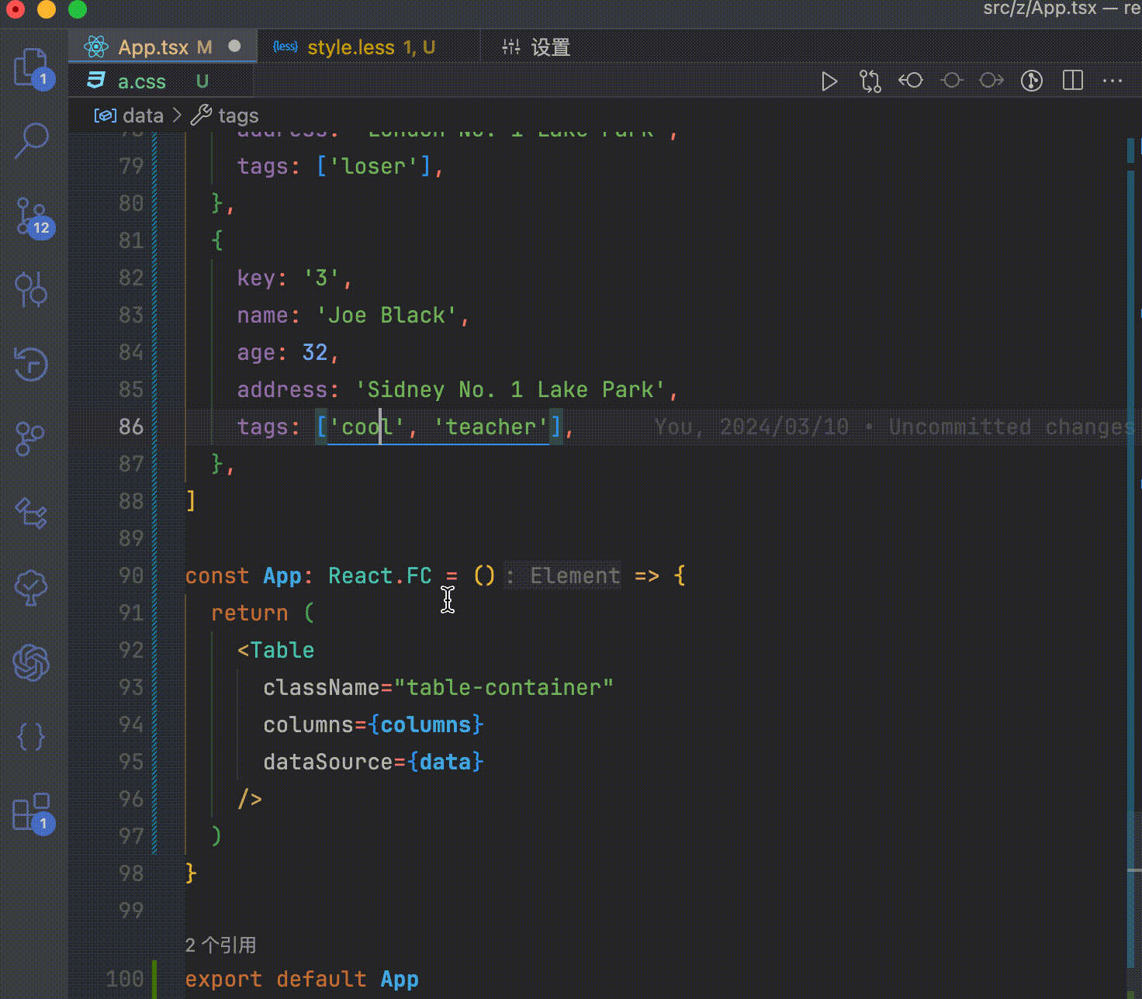Screen dimensions: 1142x999
Task: Open the Explorer view in activity bar
Action: (33, 68)
